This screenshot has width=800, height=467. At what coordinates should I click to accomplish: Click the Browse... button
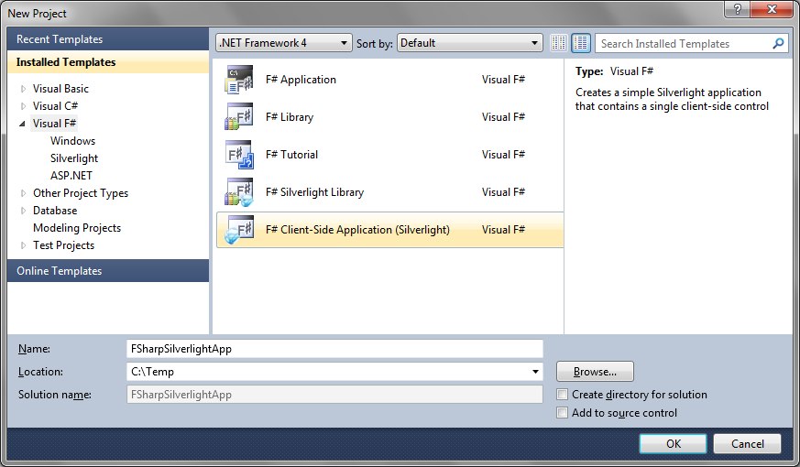click(595, 372)
